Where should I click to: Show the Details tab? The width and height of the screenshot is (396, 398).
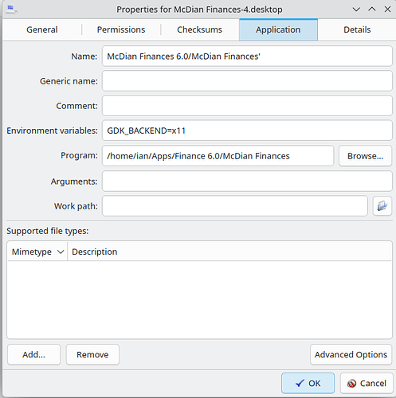357,29
